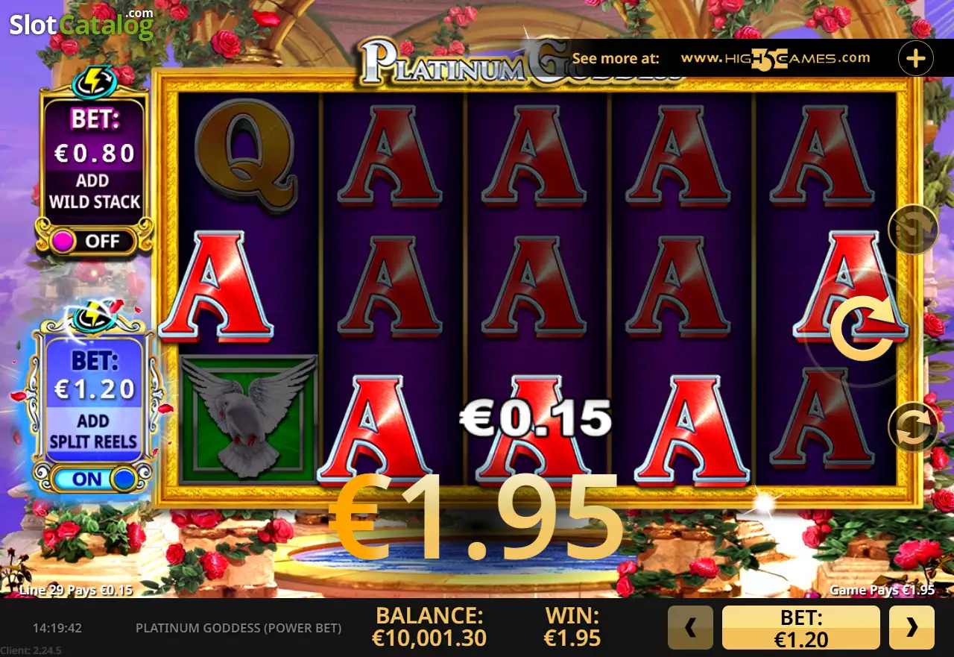Click the lightning bolt icon above Split Reels

tap(95, 317)
